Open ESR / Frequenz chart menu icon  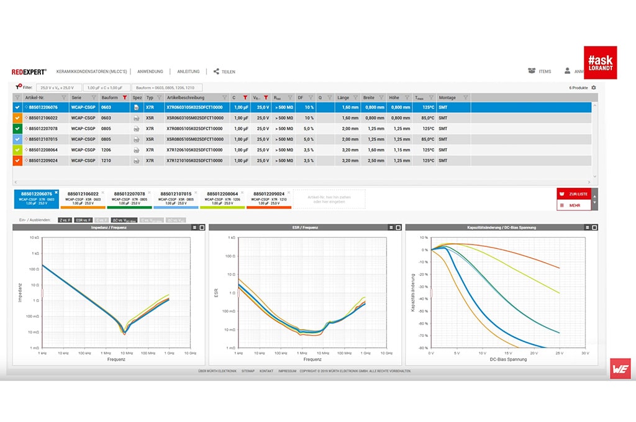click(391, 227)
